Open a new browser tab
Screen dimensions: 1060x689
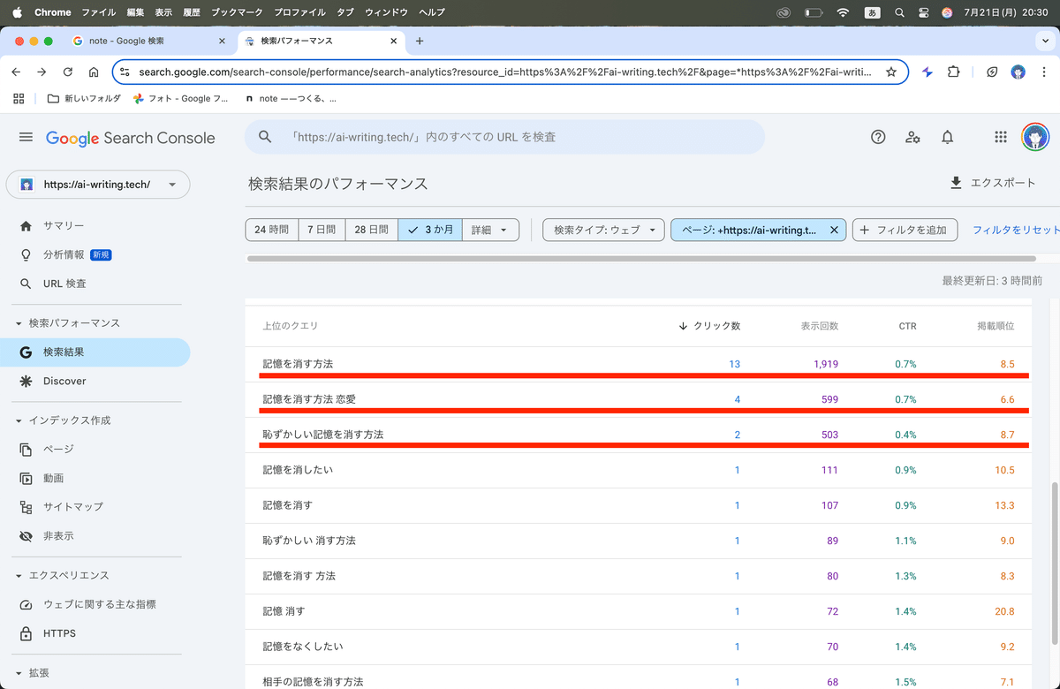click(x=420, y=41)
